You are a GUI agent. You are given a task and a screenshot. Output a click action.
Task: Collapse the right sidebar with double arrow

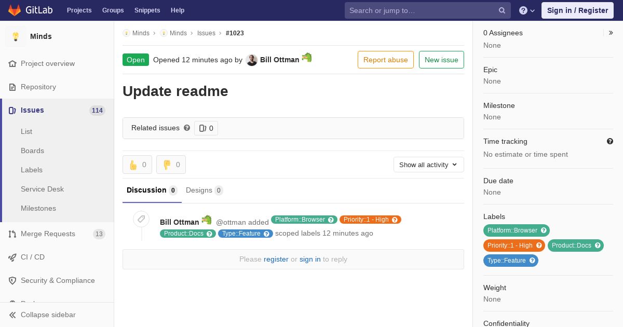click(x=611, y=33)
